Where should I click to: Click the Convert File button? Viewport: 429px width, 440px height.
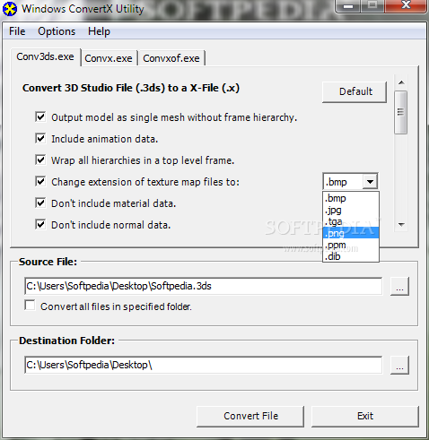pyautogui.click(x=250, y=416)
